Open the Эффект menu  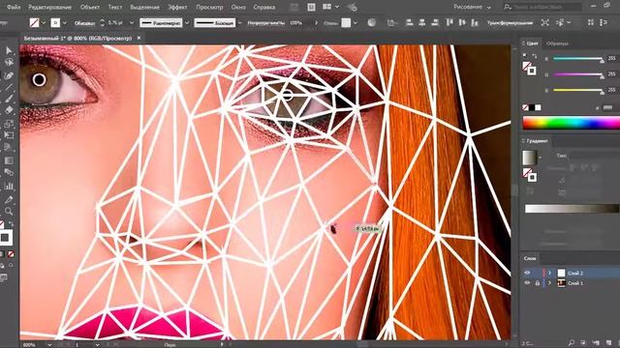point(177,7)
